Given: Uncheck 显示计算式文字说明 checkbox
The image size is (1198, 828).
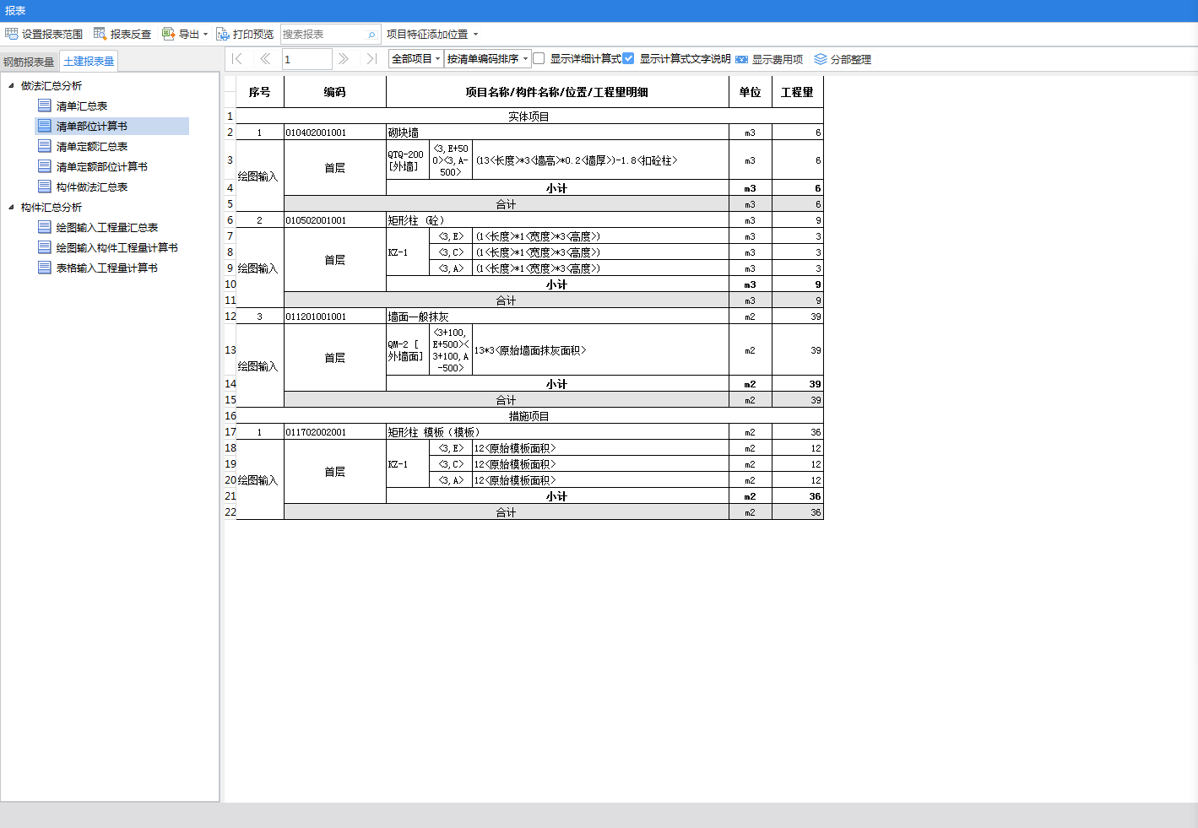Looking at the screenshot, I should [x=628, y=58].
